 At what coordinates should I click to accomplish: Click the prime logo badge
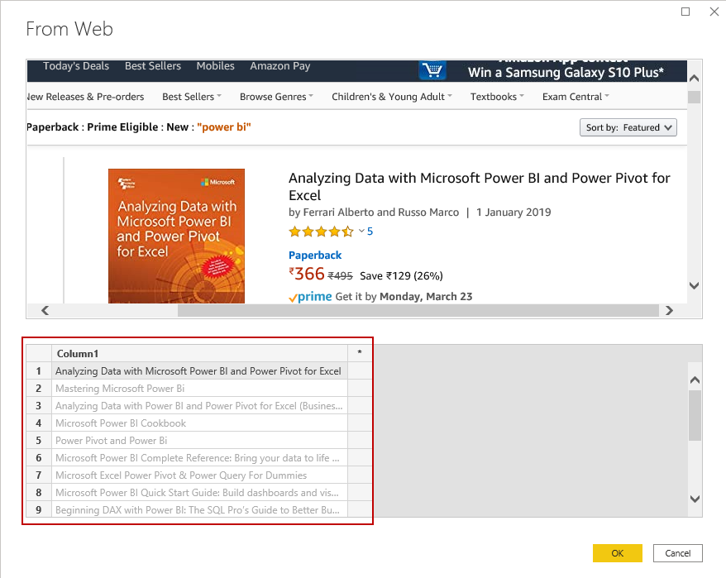[310, 297]
